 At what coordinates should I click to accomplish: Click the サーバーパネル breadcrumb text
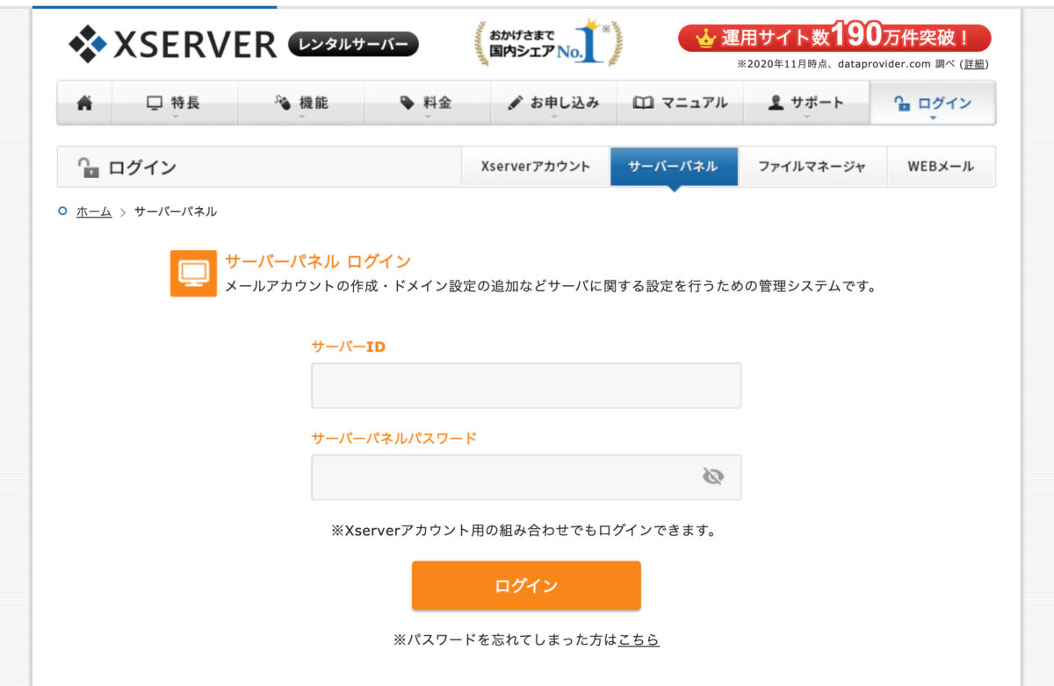[x=176, y=211]
